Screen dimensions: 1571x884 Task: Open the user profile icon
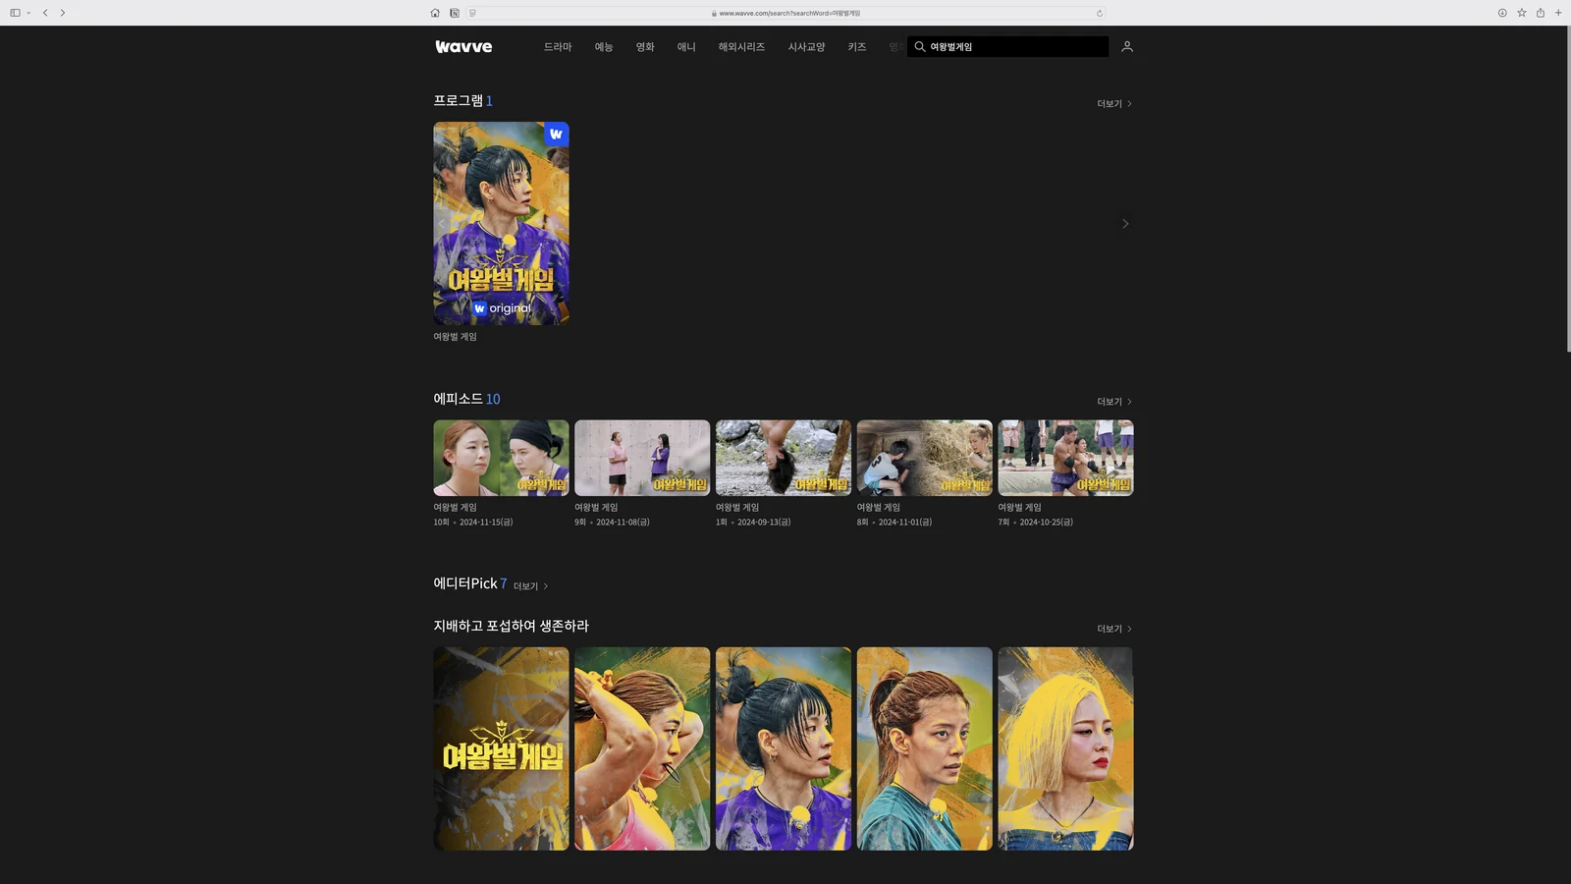pos(1127,46)
